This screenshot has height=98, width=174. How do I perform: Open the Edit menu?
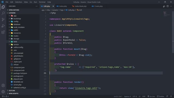pos(11,2)
